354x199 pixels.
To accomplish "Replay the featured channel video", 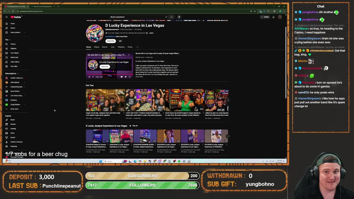I will click(89, 77).
